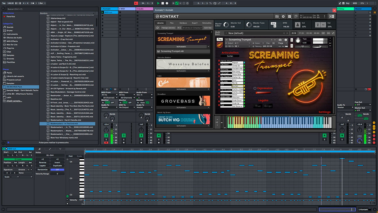Enable Fold in the piano roll
378x213 pixels.
(x=70, y=156)
